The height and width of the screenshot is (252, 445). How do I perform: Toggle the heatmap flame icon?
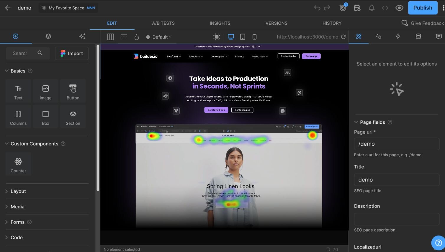coord(137,37)
